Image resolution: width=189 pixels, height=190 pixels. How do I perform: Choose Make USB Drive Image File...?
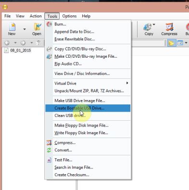[x=88, y=101]
